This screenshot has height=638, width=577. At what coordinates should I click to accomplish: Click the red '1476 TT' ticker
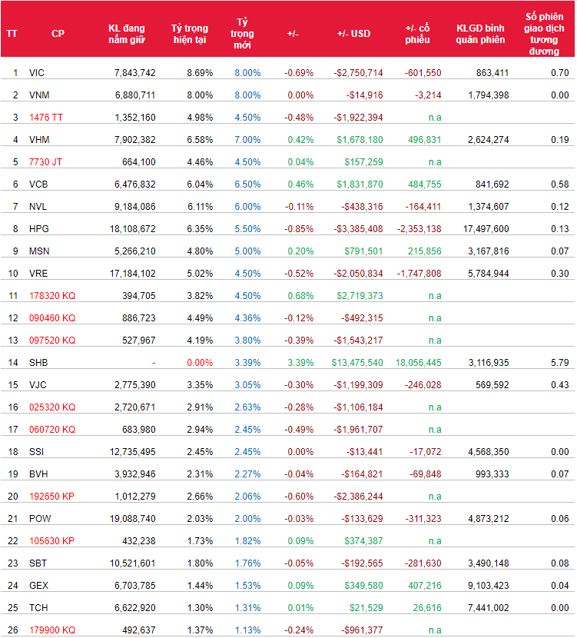tap(46, 118)
